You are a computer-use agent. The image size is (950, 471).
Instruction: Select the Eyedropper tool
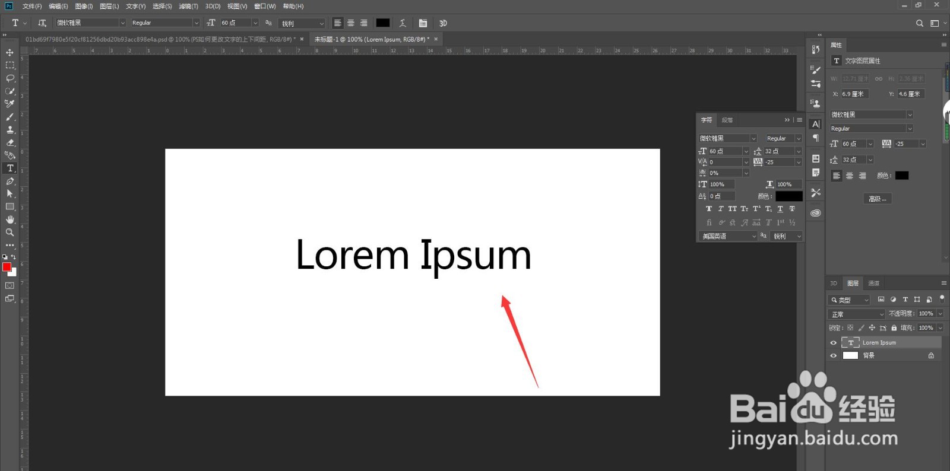click(x=9, y=104)
